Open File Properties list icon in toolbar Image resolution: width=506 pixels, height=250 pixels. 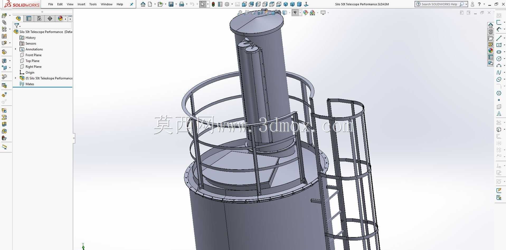pyautogui.click(x=220, y=4)
